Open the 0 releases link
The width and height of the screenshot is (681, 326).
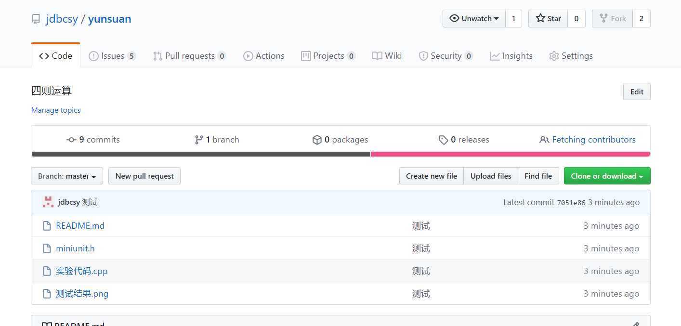(464, 140)
